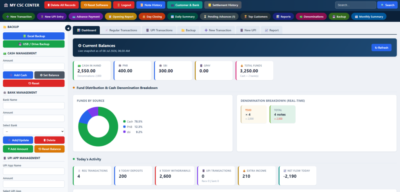The image size is (400, 192).
Task: Click the Add Amount button
Action: click(x=18, y=149)
